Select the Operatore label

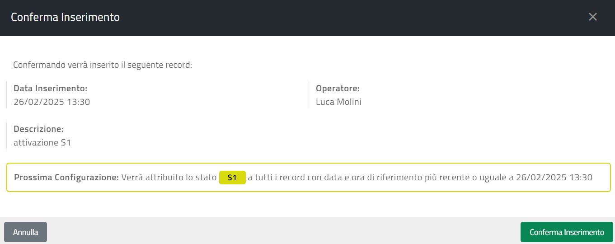(x=338, y=89)
